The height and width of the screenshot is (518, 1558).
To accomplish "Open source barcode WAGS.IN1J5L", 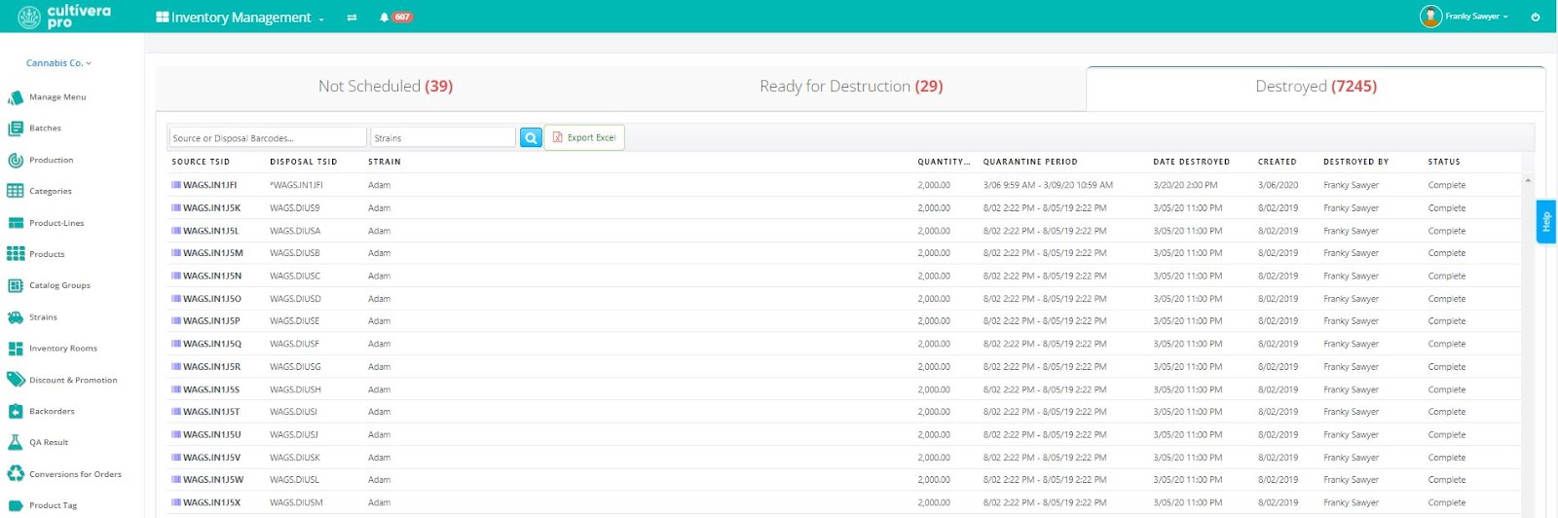I will click(x=211, y=231).
